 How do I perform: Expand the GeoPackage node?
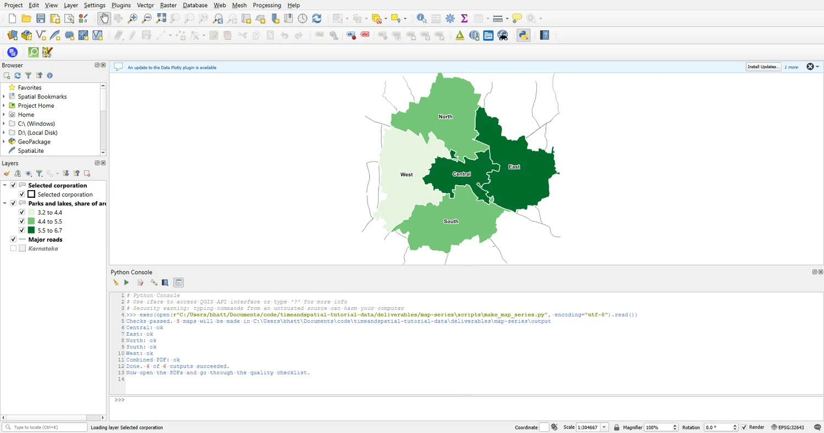point(4,142)
